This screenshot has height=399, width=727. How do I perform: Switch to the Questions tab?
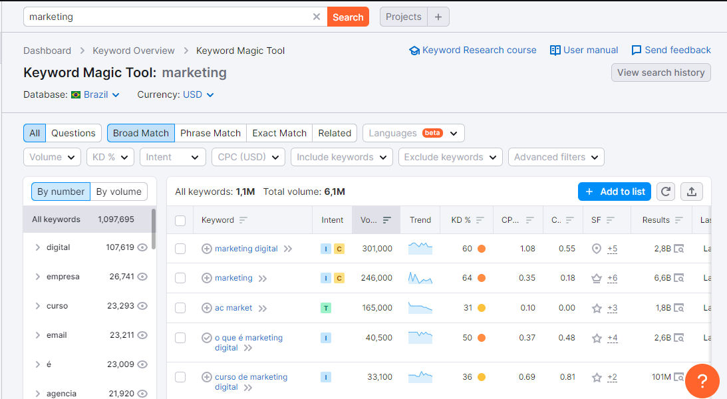(73, 133)
